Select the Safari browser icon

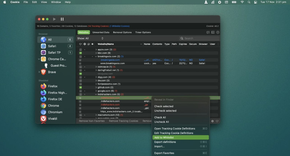(43, 46)
